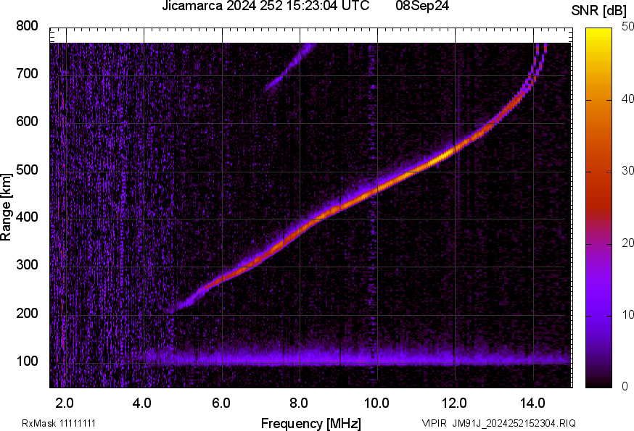Click the 2.0 tick on Frequency axis
634x431 pixels.
[65, 403]
